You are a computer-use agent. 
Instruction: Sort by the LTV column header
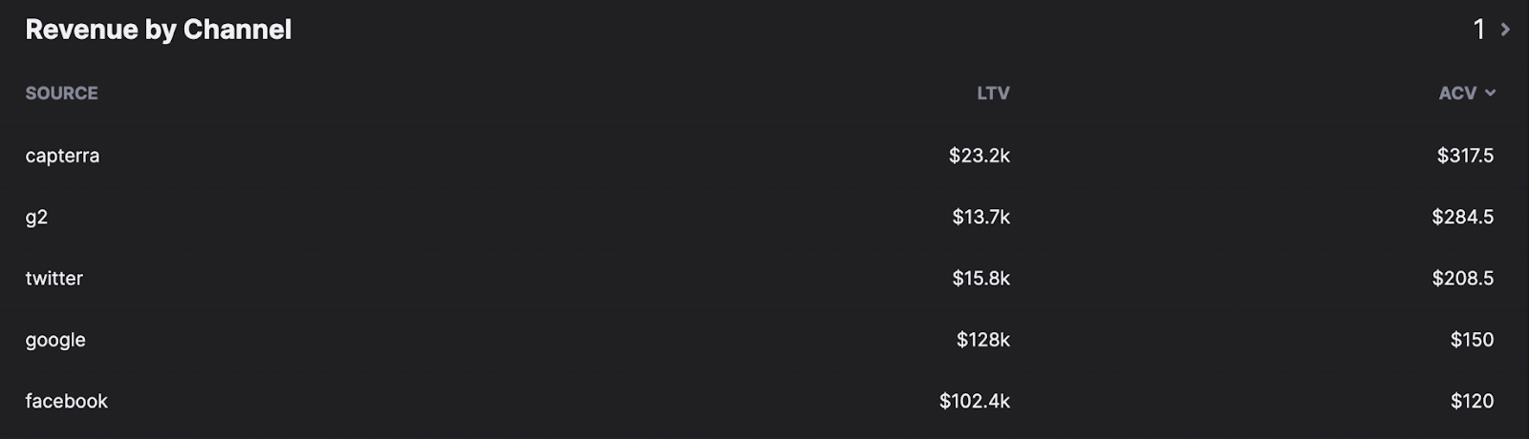(993, 94)
